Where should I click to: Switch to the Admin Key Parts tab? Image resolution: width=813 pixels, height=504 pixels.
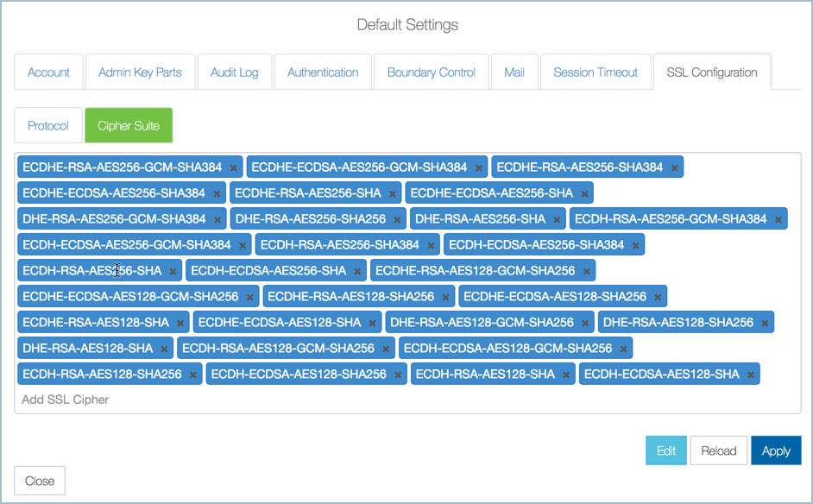tap(140, 72)
